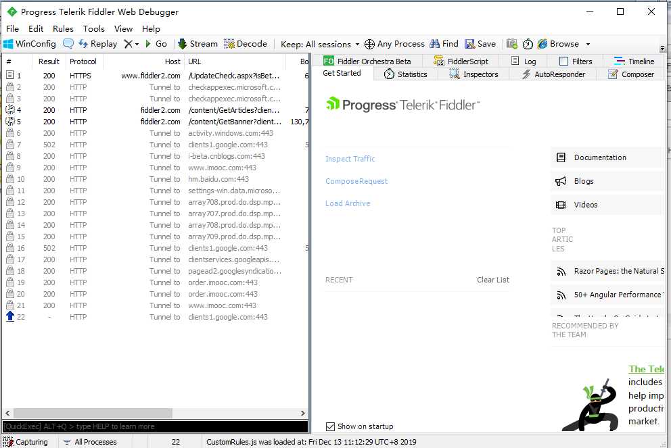The width and height of the screenshot is (671, 448).
Task: Select session 4 GetArticles row
Action: click(155, 110)
